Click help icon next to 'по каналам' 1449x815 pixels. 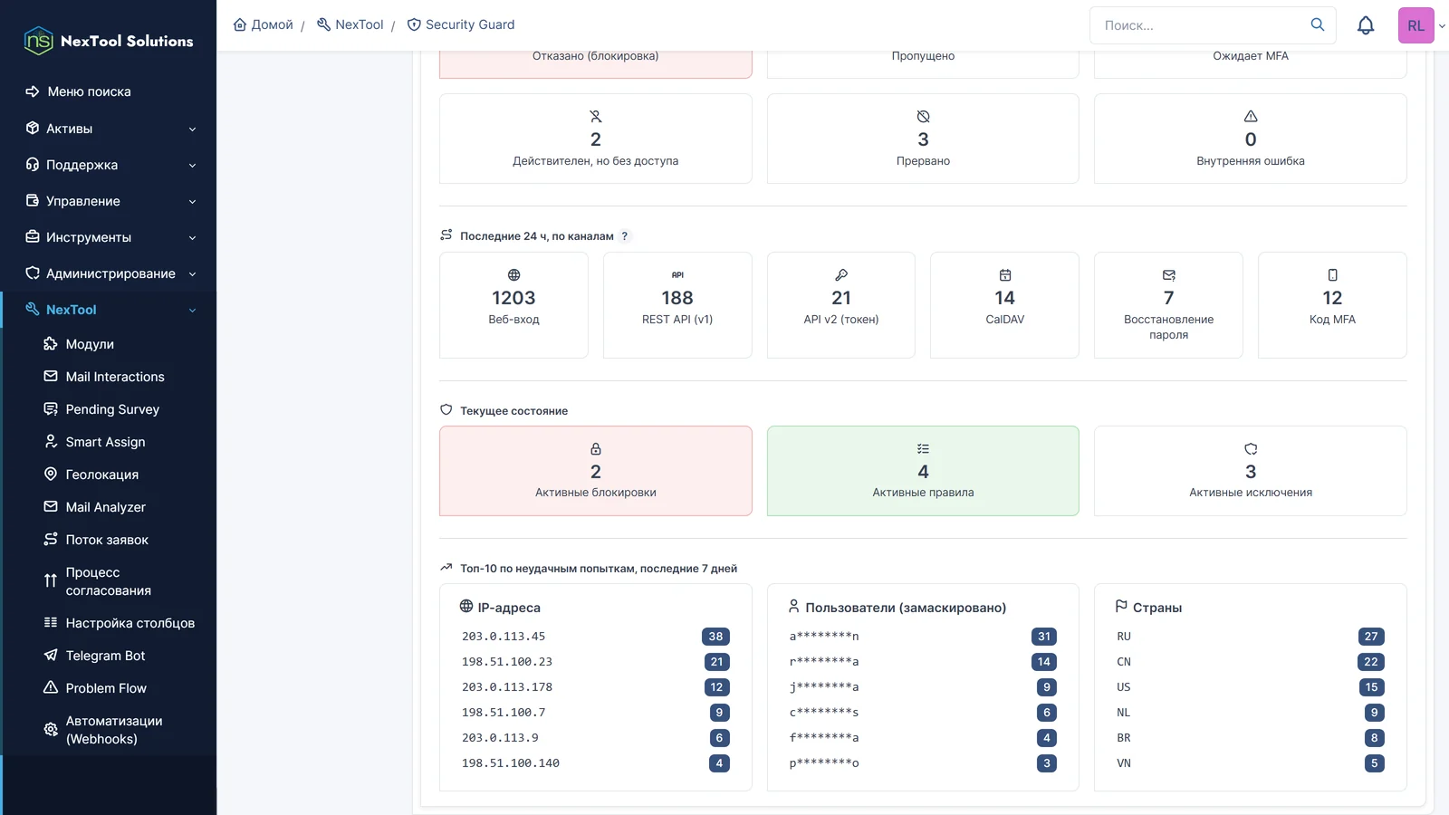625,236
